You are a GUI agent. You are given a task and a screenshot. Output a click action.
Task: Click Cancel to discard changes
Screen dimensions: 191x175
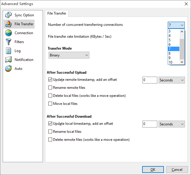[x=177, y=170]
